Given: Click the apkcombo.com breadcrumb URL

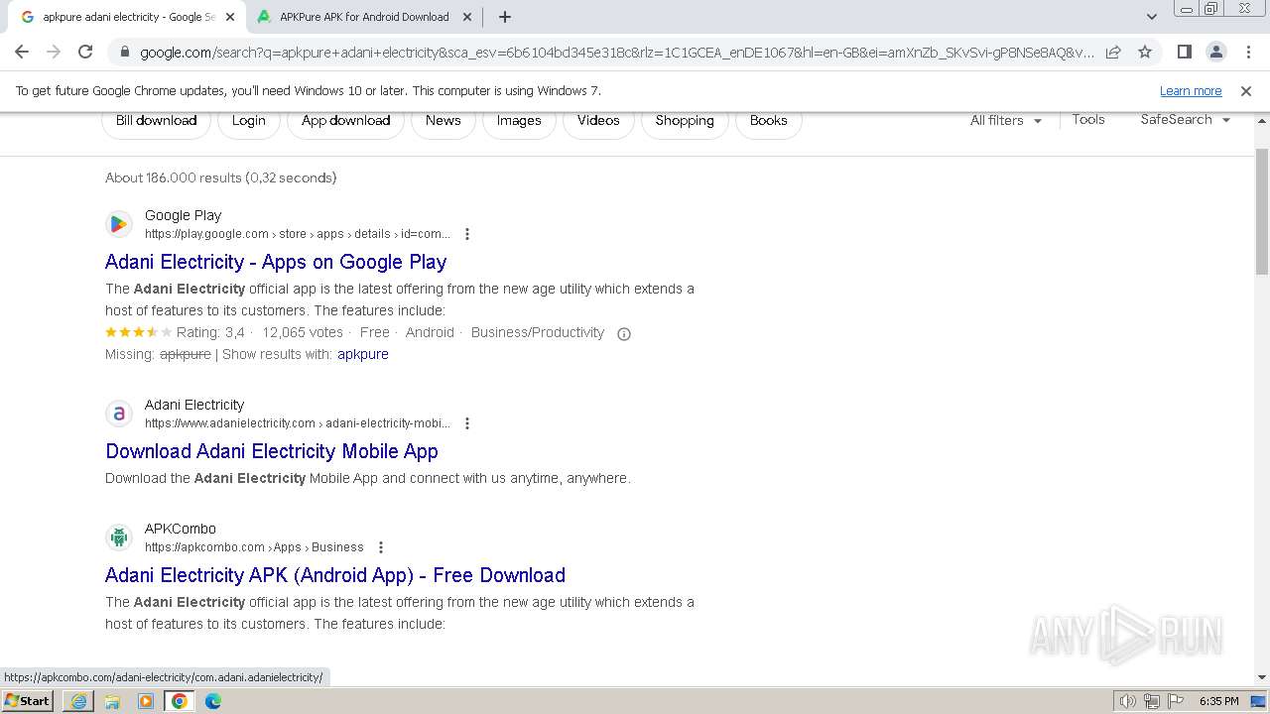Looking at the screenshot, I should (254, 547).
